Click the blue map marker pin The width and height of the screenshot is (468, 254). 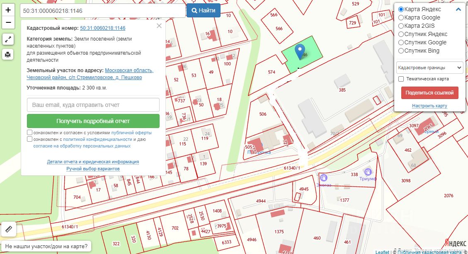click(300, 52)
